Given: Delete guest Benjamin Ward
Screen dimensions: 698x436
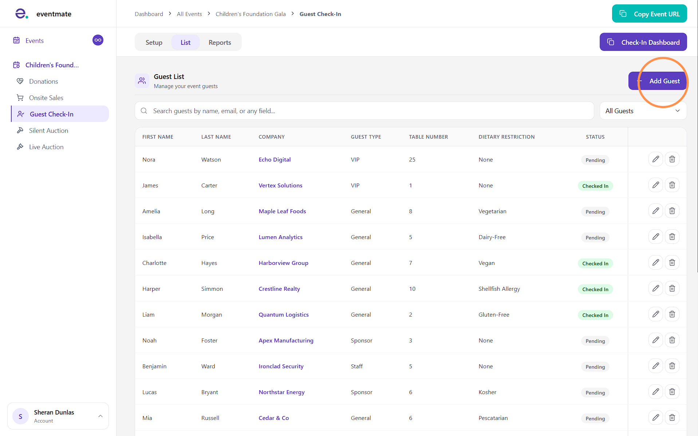Looking at the screenshot, I should (672, 366).
